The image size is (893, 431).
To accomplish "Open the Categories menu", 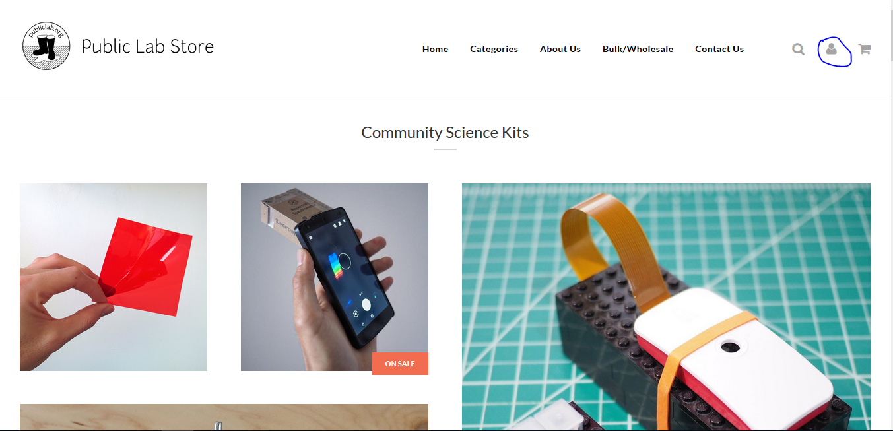I will point(494,49).
